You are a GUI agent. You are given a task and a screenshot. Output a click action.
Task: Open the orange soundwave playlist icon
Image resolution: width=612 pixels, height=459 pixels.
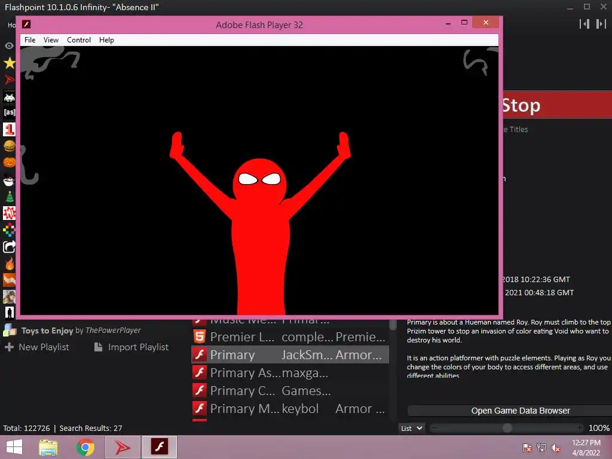(10, 280)
